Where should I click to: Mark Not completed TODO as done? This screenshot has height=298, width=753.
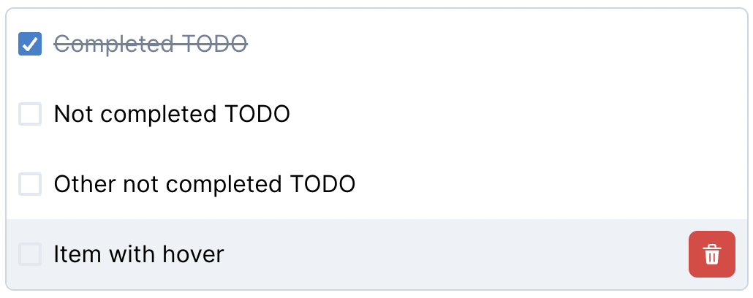point(30,115)
